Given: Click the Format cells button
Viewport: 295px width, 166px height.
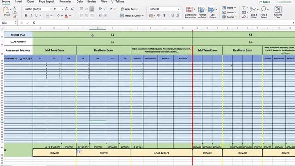Looking at the screenshot, I should (230, 17).
